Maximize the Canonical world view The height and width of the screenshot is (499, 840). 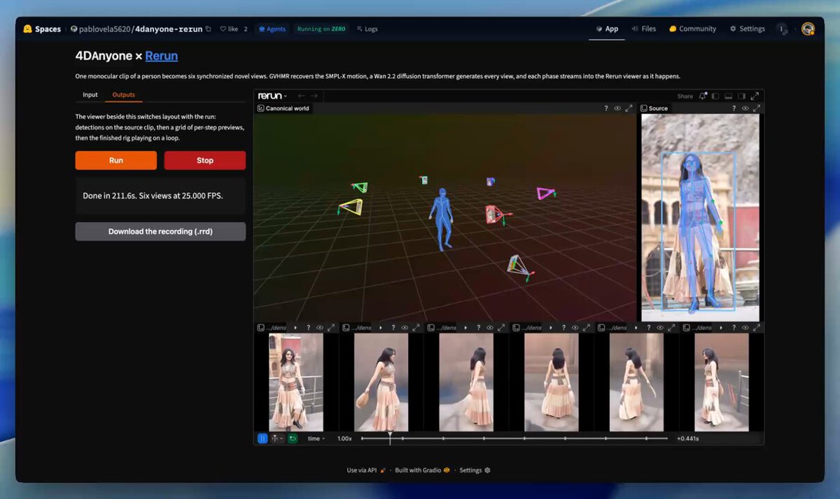click(x=629, y=108)
